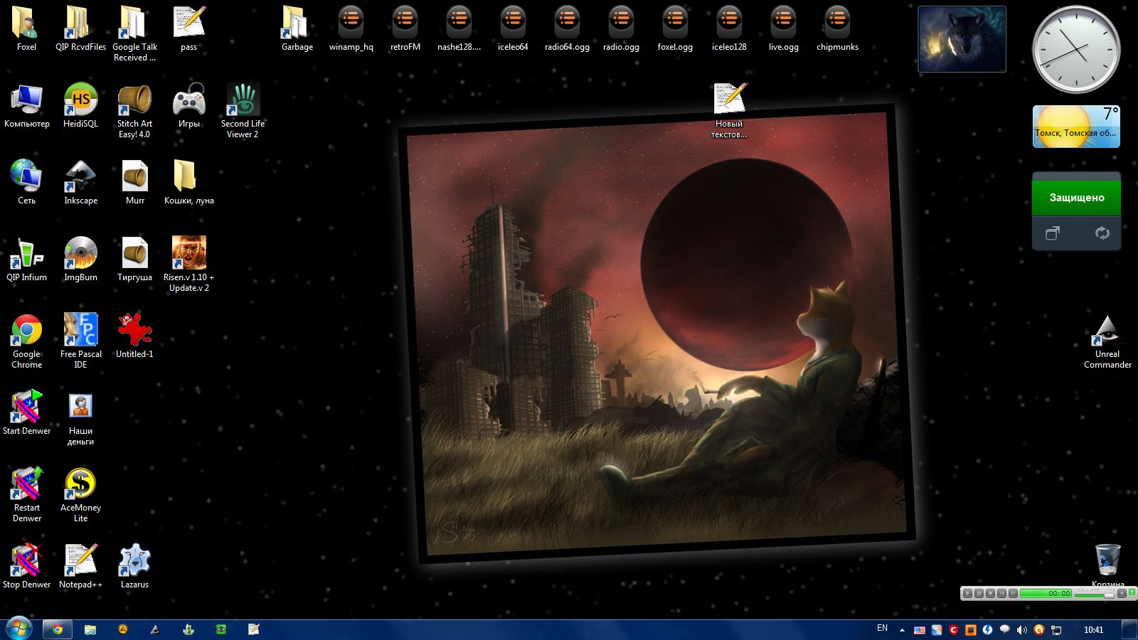This screenshot has width=1138, height=640.
Task: Click the green Защищено status button
Action: click(x=1076, y=198)
